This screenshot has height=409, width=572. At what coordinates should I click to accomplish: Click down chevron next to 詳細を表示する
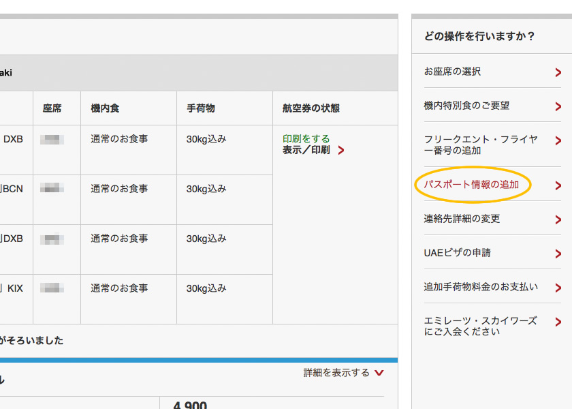click(x=379, y=373)
